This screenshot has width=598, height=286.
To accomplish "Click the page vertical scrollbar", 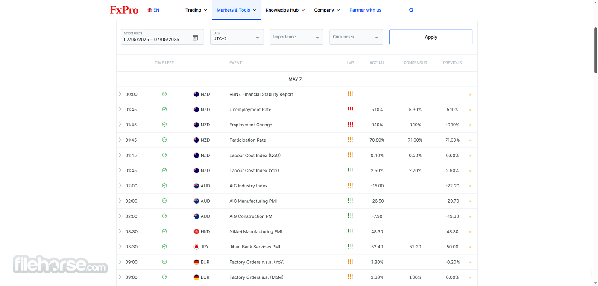I will tap(595, 50).
